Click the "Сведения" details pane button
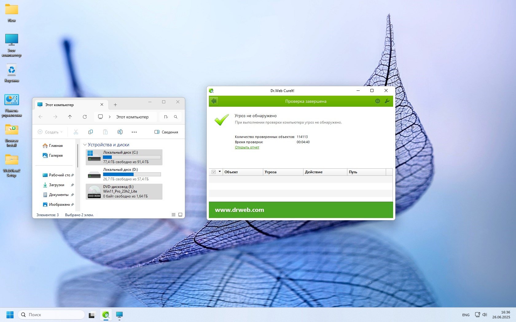Screen dimensions: 516x322 (166, 132)
